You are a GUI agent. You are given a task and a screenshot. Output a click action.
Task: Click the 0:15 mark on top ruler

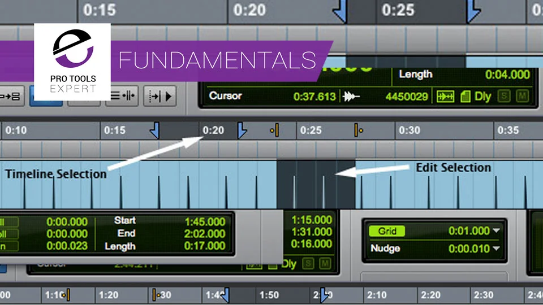coord(100,10)
